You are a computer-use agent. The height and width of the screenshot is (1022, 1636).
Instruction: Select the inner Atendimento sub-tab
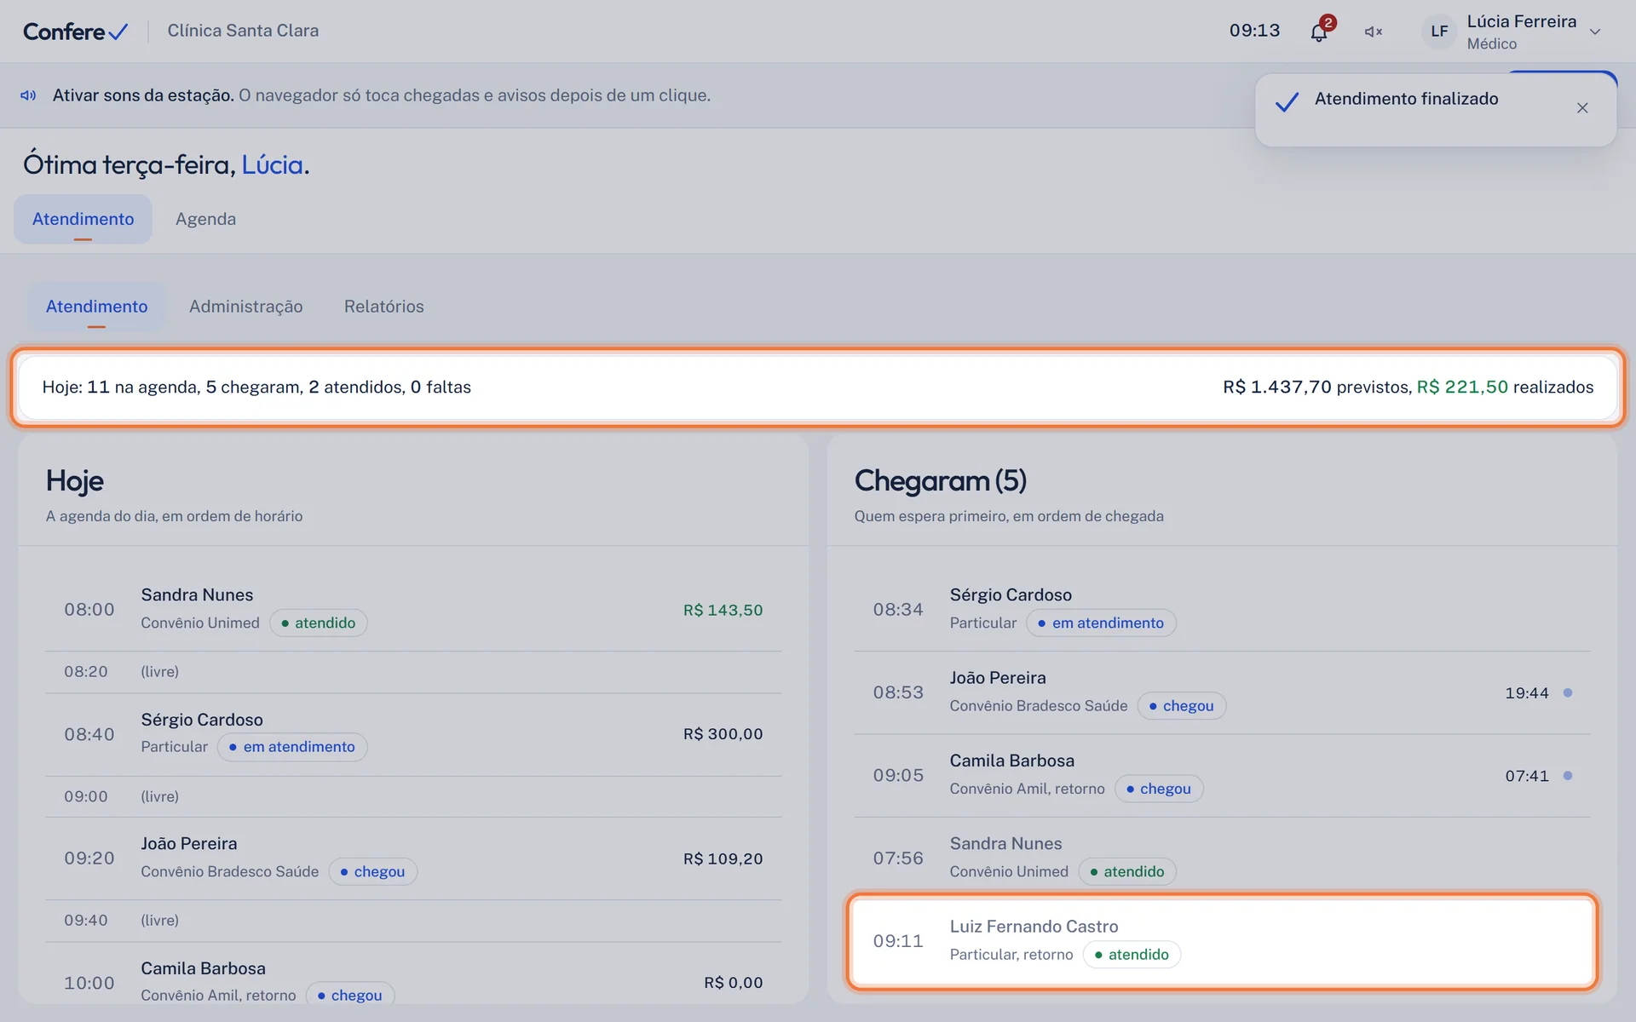tap(96, 307)
